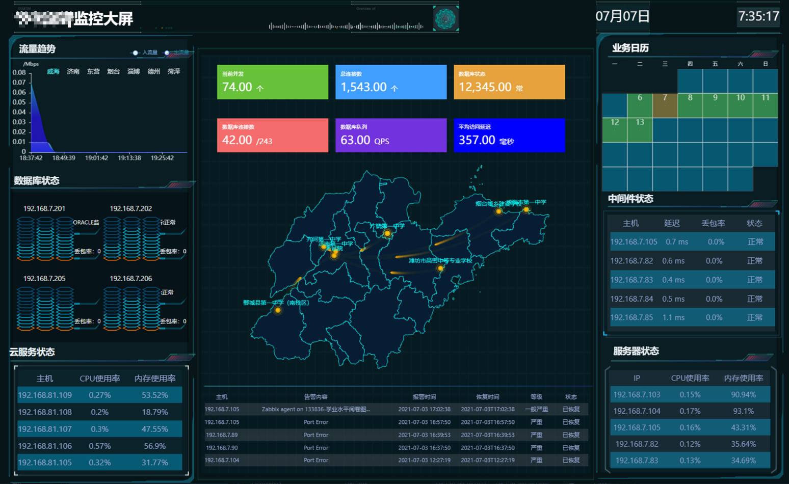Click middleware row 192.168.7.84 with 0.5 ms

point(692,299)
